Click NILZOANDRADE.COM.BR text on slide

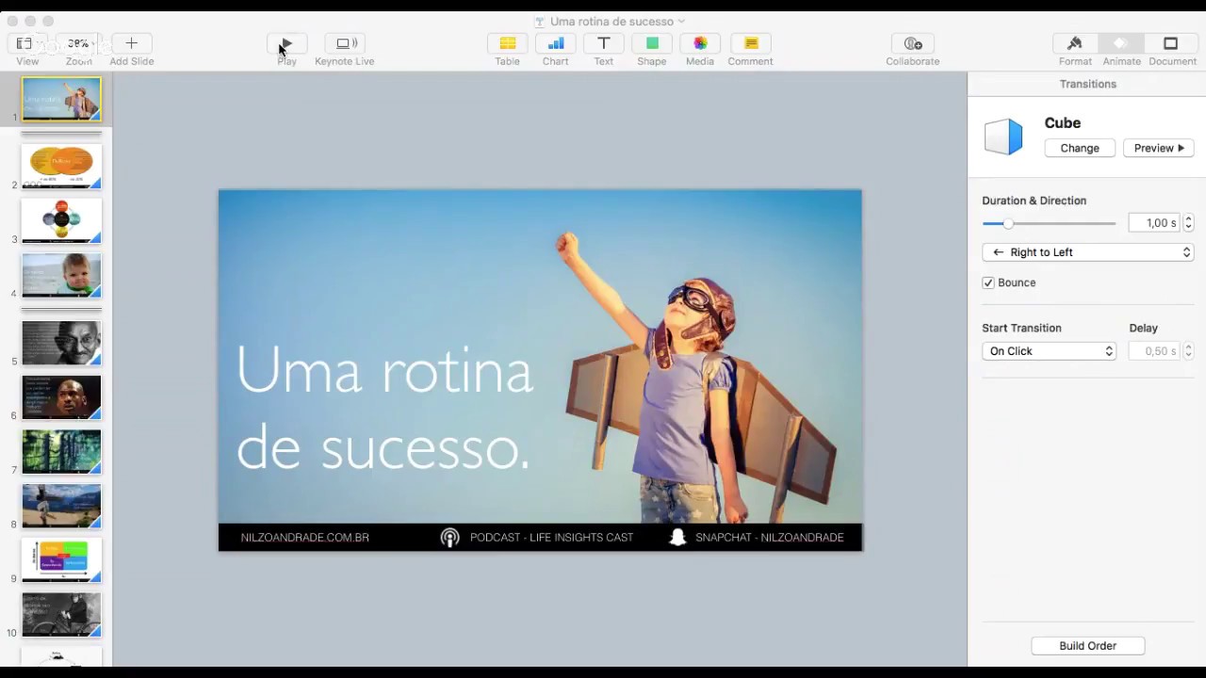tap(305, 538)
